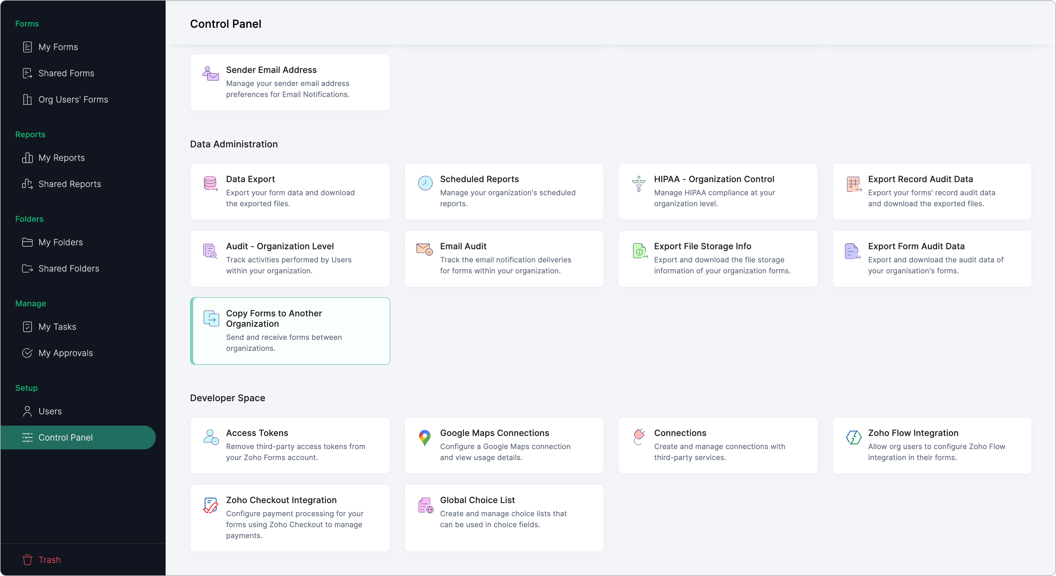
Task: Open the Trash
Action: [49, 560]
